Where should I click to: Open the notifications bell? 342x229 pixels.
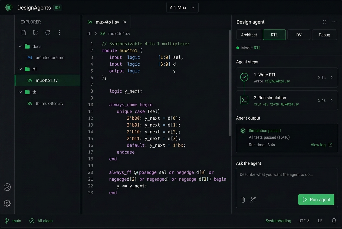334,221
